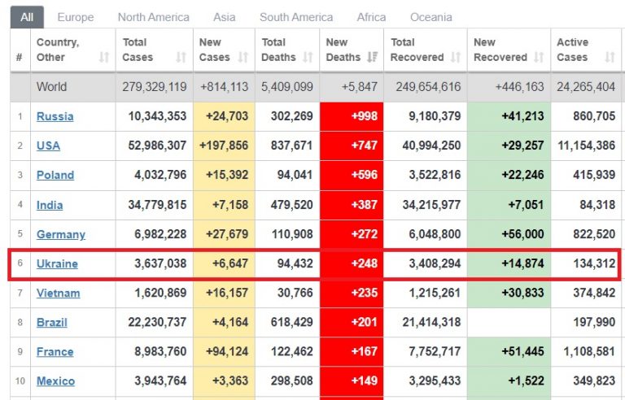
Task: Click Ukraine new recovered +14,874
Action: pos(522,263)
